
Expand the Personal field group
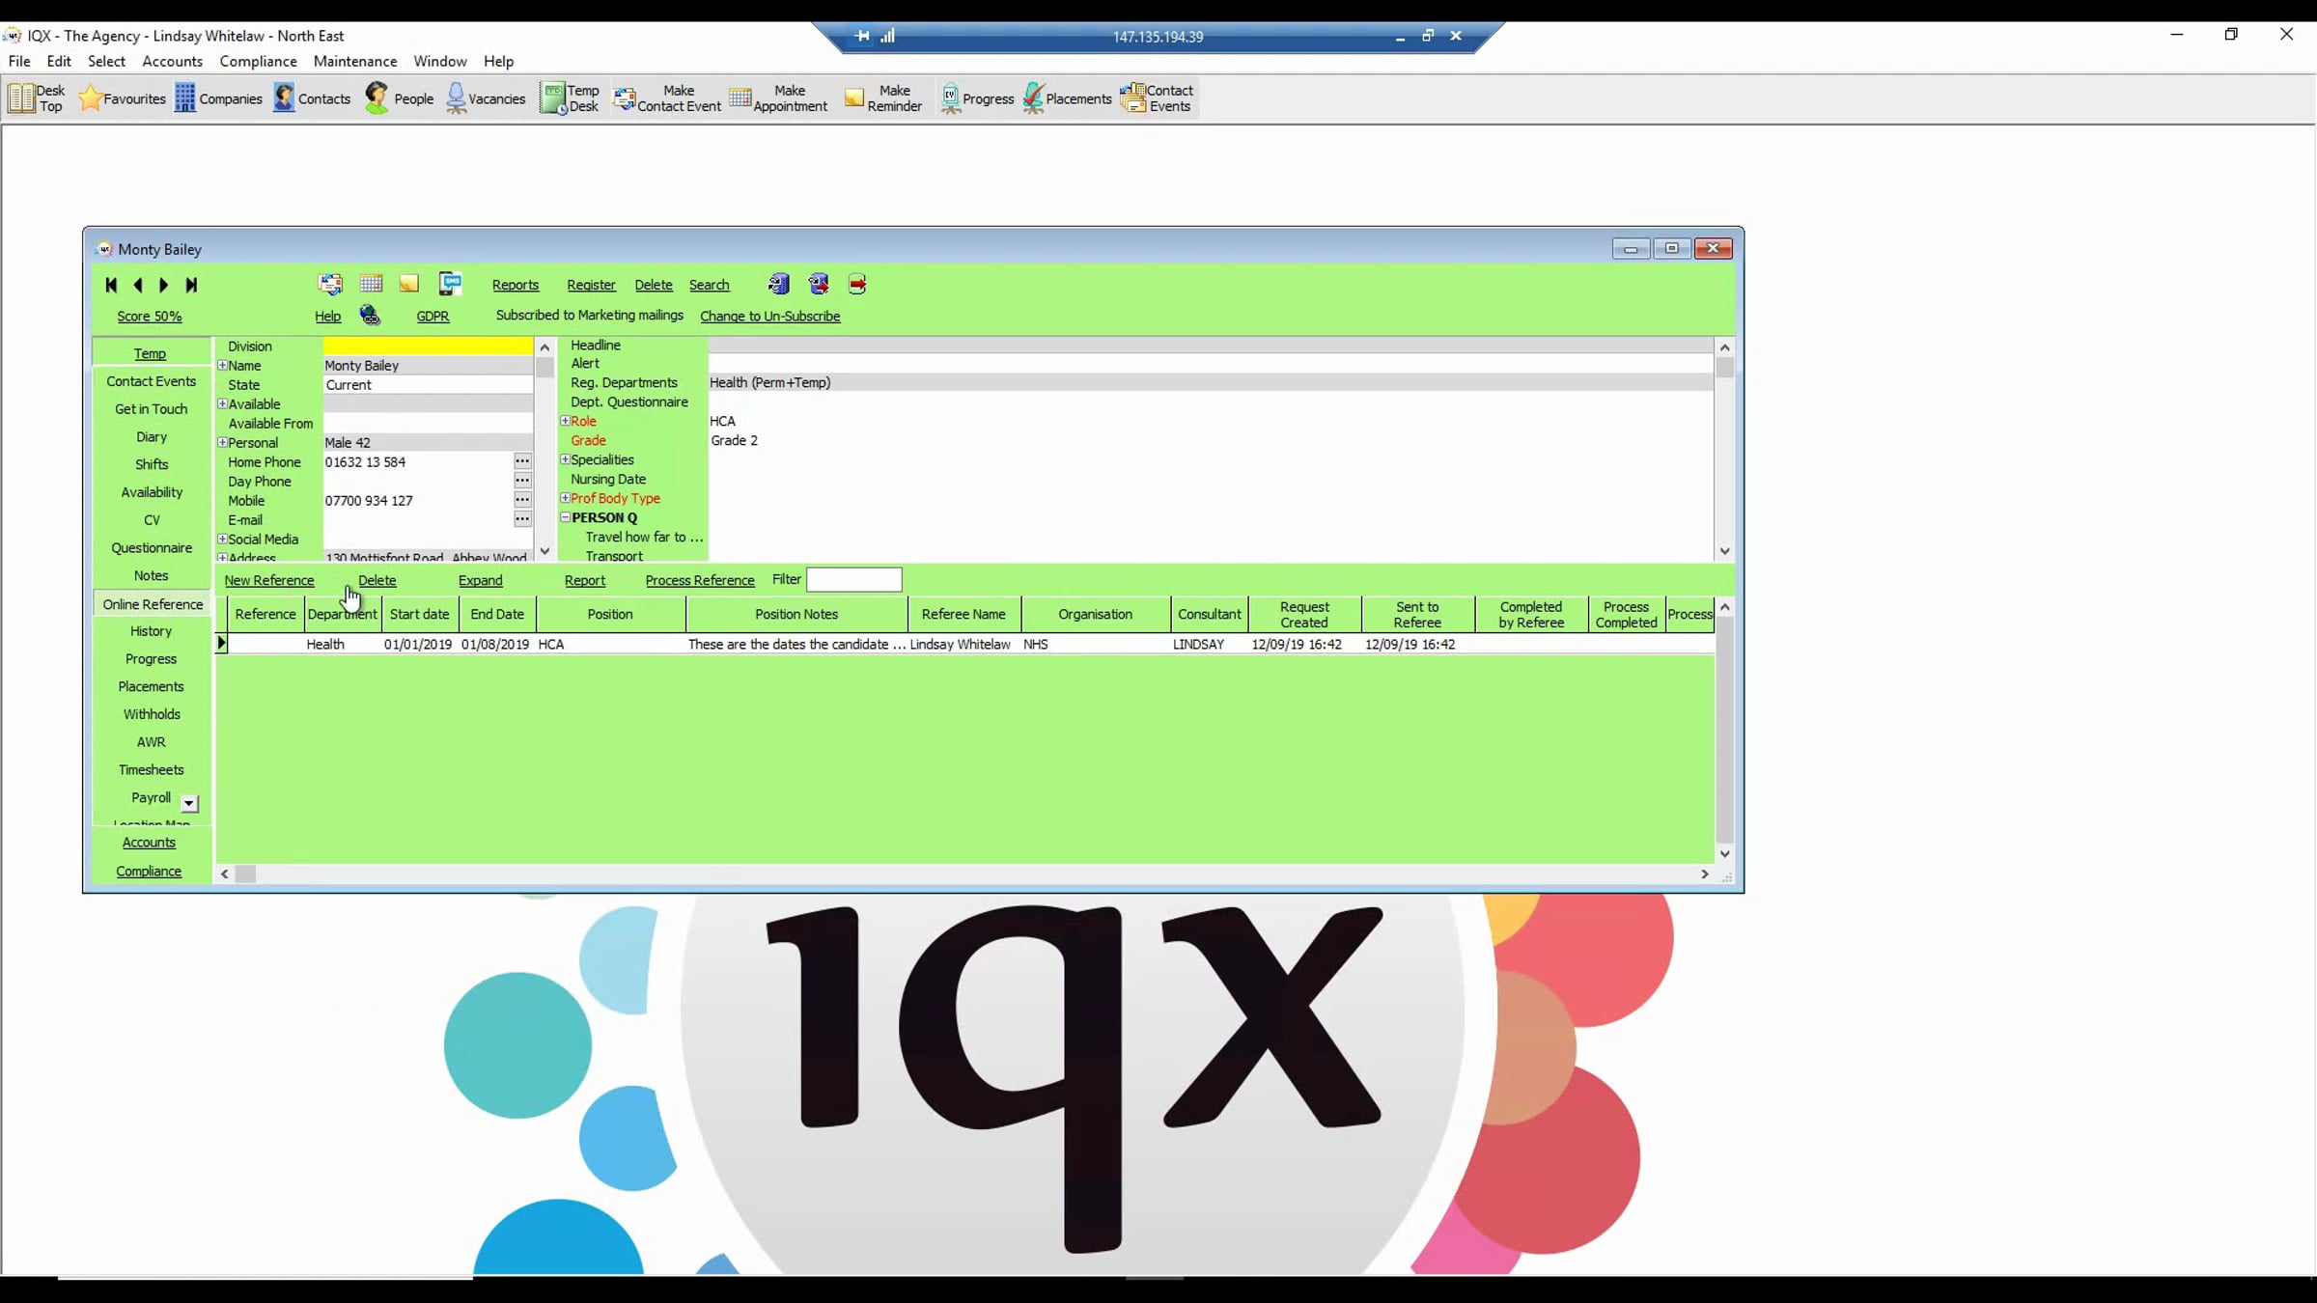222,443
